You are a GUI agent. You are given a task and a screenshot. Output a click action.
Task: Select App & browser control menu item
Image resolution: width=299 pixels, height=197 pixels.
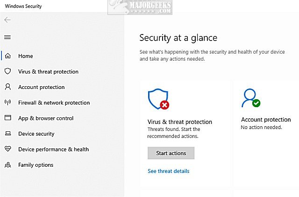coord(46,118)
